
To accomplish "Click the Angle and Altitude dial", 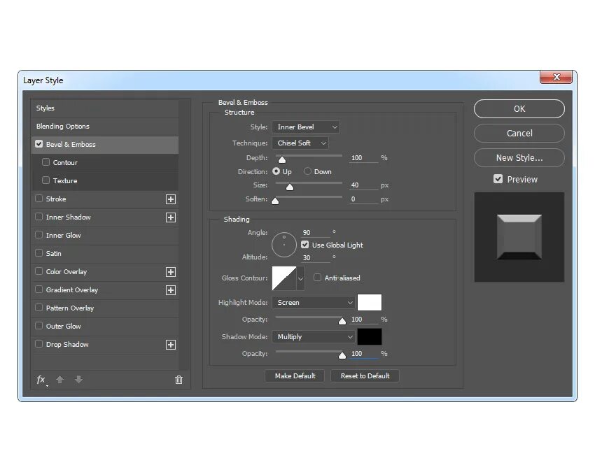I will pos(284,245).
